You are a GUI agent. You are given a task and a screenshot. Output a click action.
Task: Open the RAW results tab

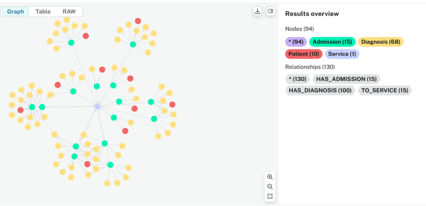click(x=69, y=12)
